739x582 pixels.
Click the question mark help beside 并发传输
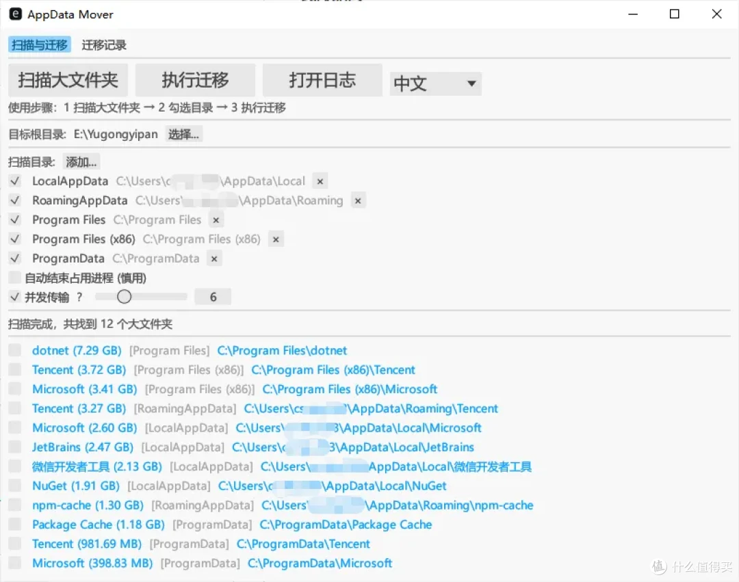point(79,297)
